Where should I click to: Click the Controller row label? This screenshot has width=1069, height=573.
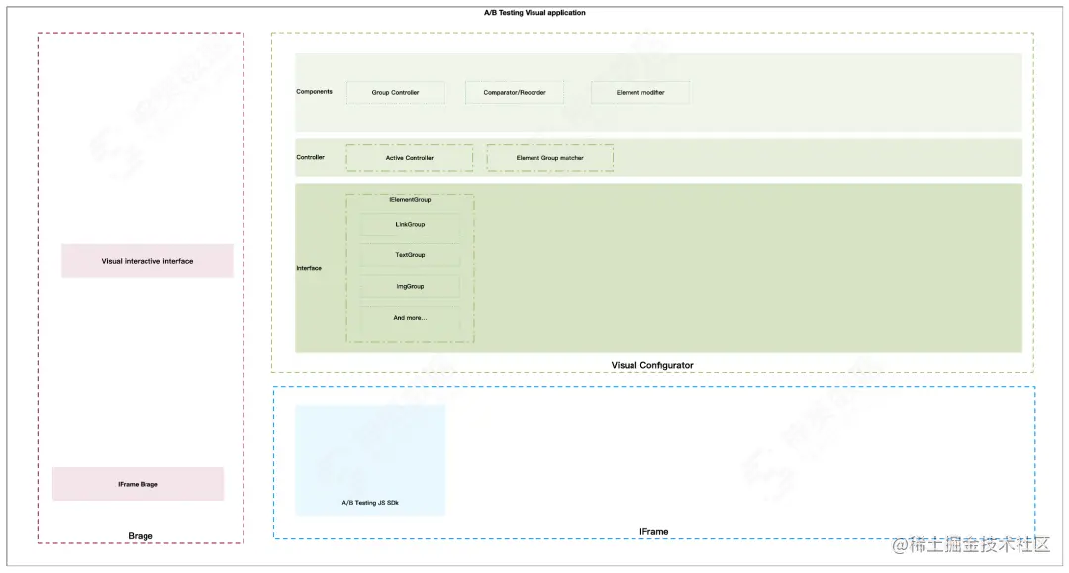[310, 157]
